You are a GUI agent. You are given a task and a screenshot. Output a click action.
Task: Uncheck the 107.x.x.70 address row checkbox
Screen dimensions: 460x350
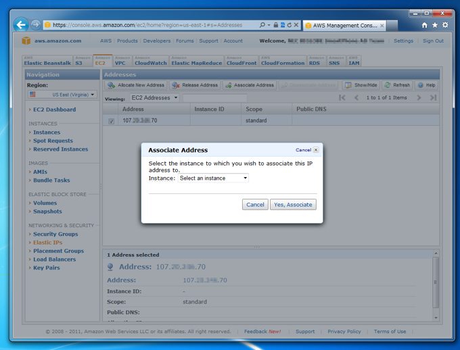click(111, 121)
